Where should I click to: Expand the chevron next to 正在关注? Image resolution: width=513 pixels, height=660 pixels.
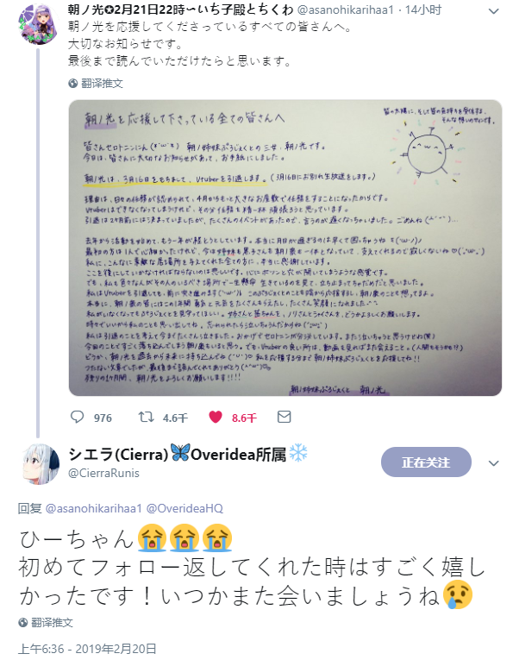(494, 463)
